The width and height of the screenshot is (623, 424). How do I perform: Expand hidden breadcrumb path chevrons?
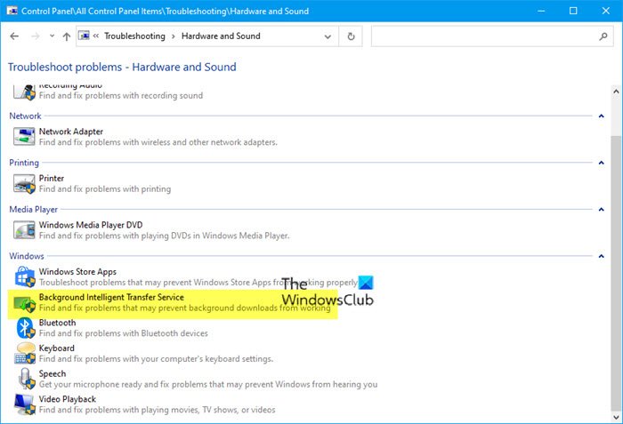(96, 36)
